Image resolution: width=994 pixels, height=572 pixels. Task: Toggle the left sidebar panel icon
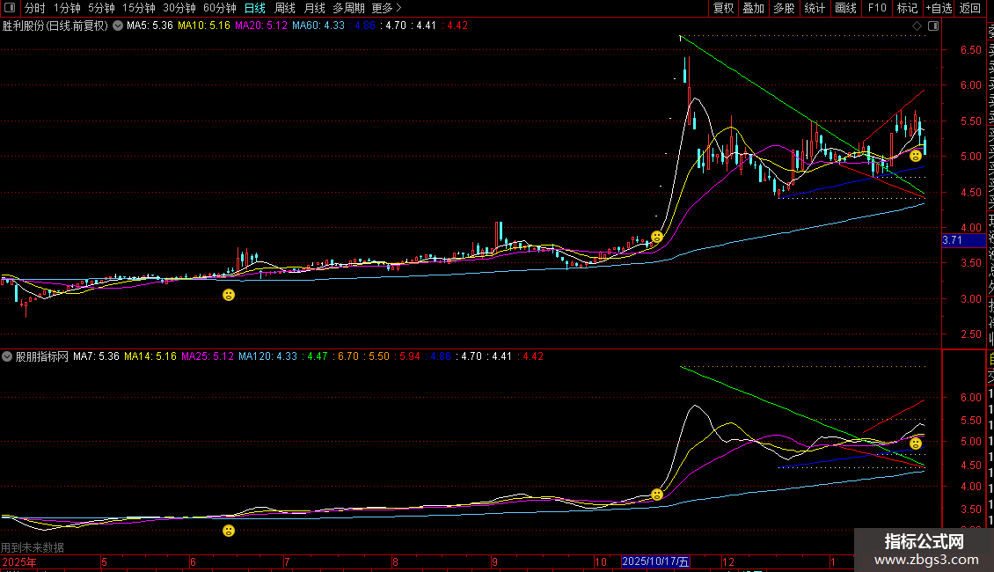pos(9,8)
